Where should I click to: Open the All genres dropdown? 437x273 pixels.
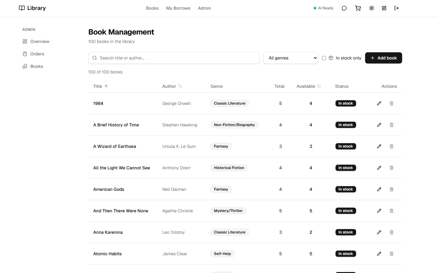(x=290, y=58)
